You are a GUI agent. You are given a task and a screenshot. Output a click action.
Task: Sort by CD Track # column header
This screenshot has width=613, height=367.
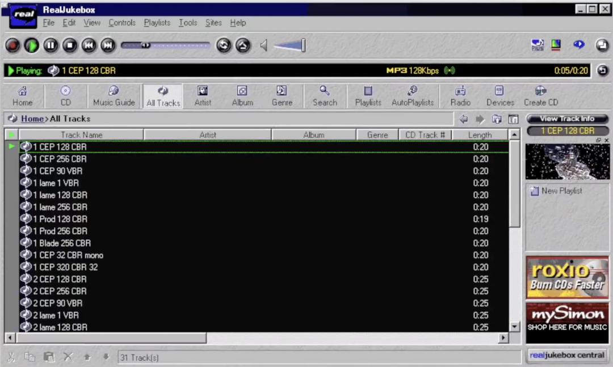(425, 135)
